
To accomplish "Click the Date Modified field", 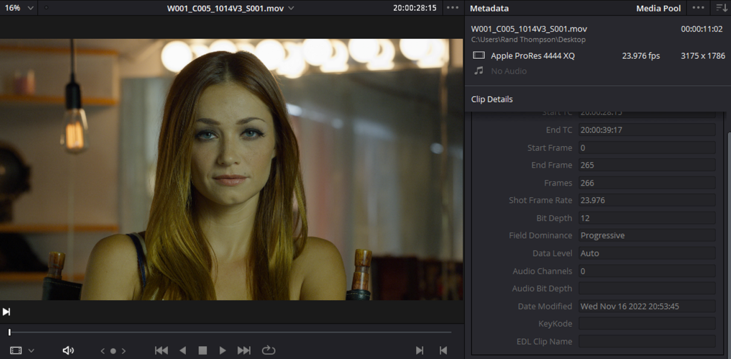I will pyautogui.click(x=646, y=306).
